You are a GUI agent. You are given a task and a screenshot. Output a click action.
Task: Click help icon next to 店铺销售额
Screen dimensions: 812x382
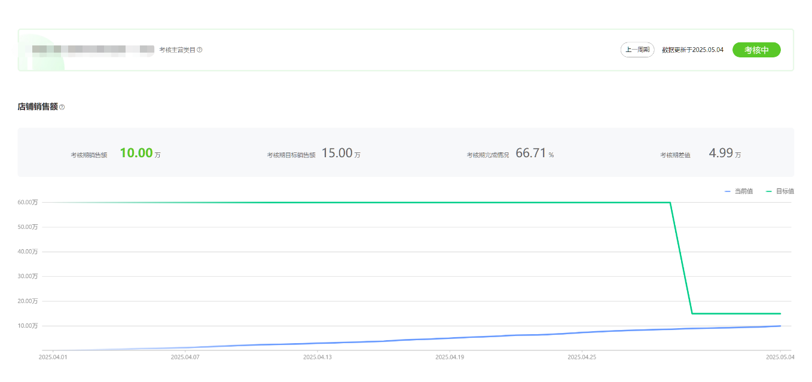coord(62,107)
